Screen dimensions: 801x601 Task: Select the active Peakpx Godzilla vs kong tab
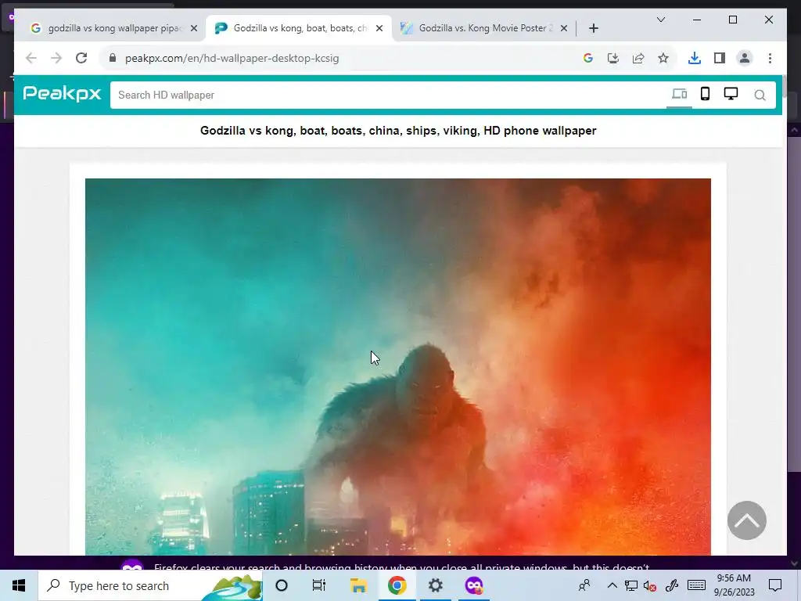300,28
